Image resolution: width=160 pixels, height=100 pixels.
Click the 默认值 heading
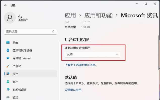click(x=71, y=77)
